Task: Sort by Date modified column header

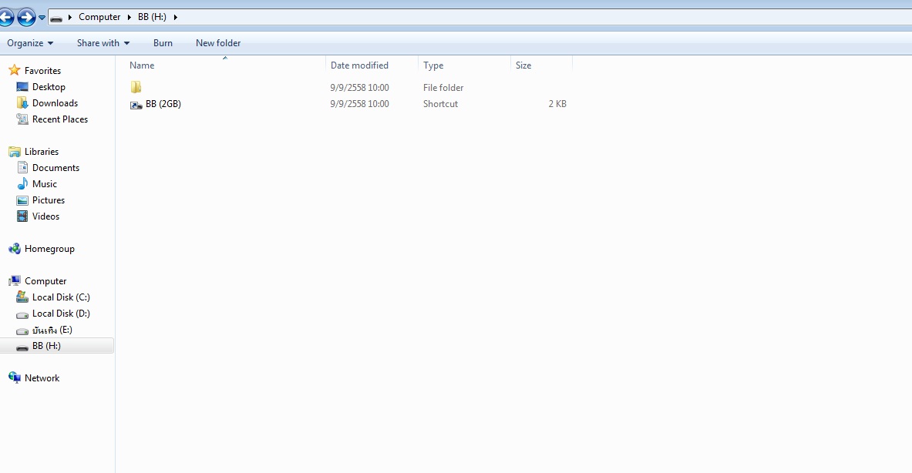Action: 359,65
